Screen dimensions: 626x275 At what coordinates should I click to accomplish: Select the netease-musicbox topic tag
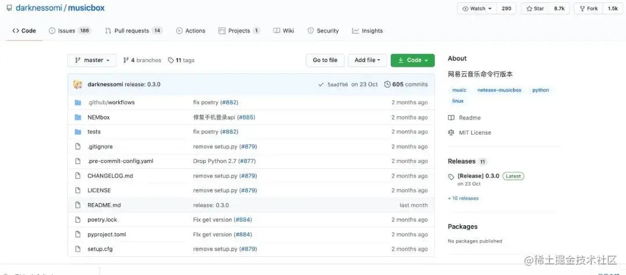tap(499, 91)
